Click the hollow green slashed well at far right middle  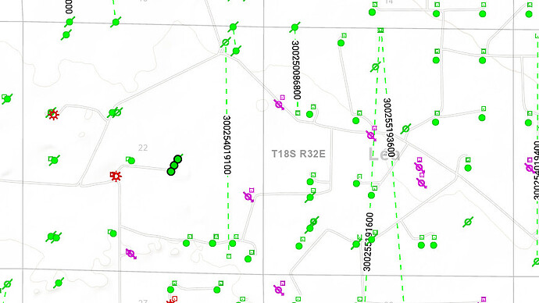(x=467, y=222)
